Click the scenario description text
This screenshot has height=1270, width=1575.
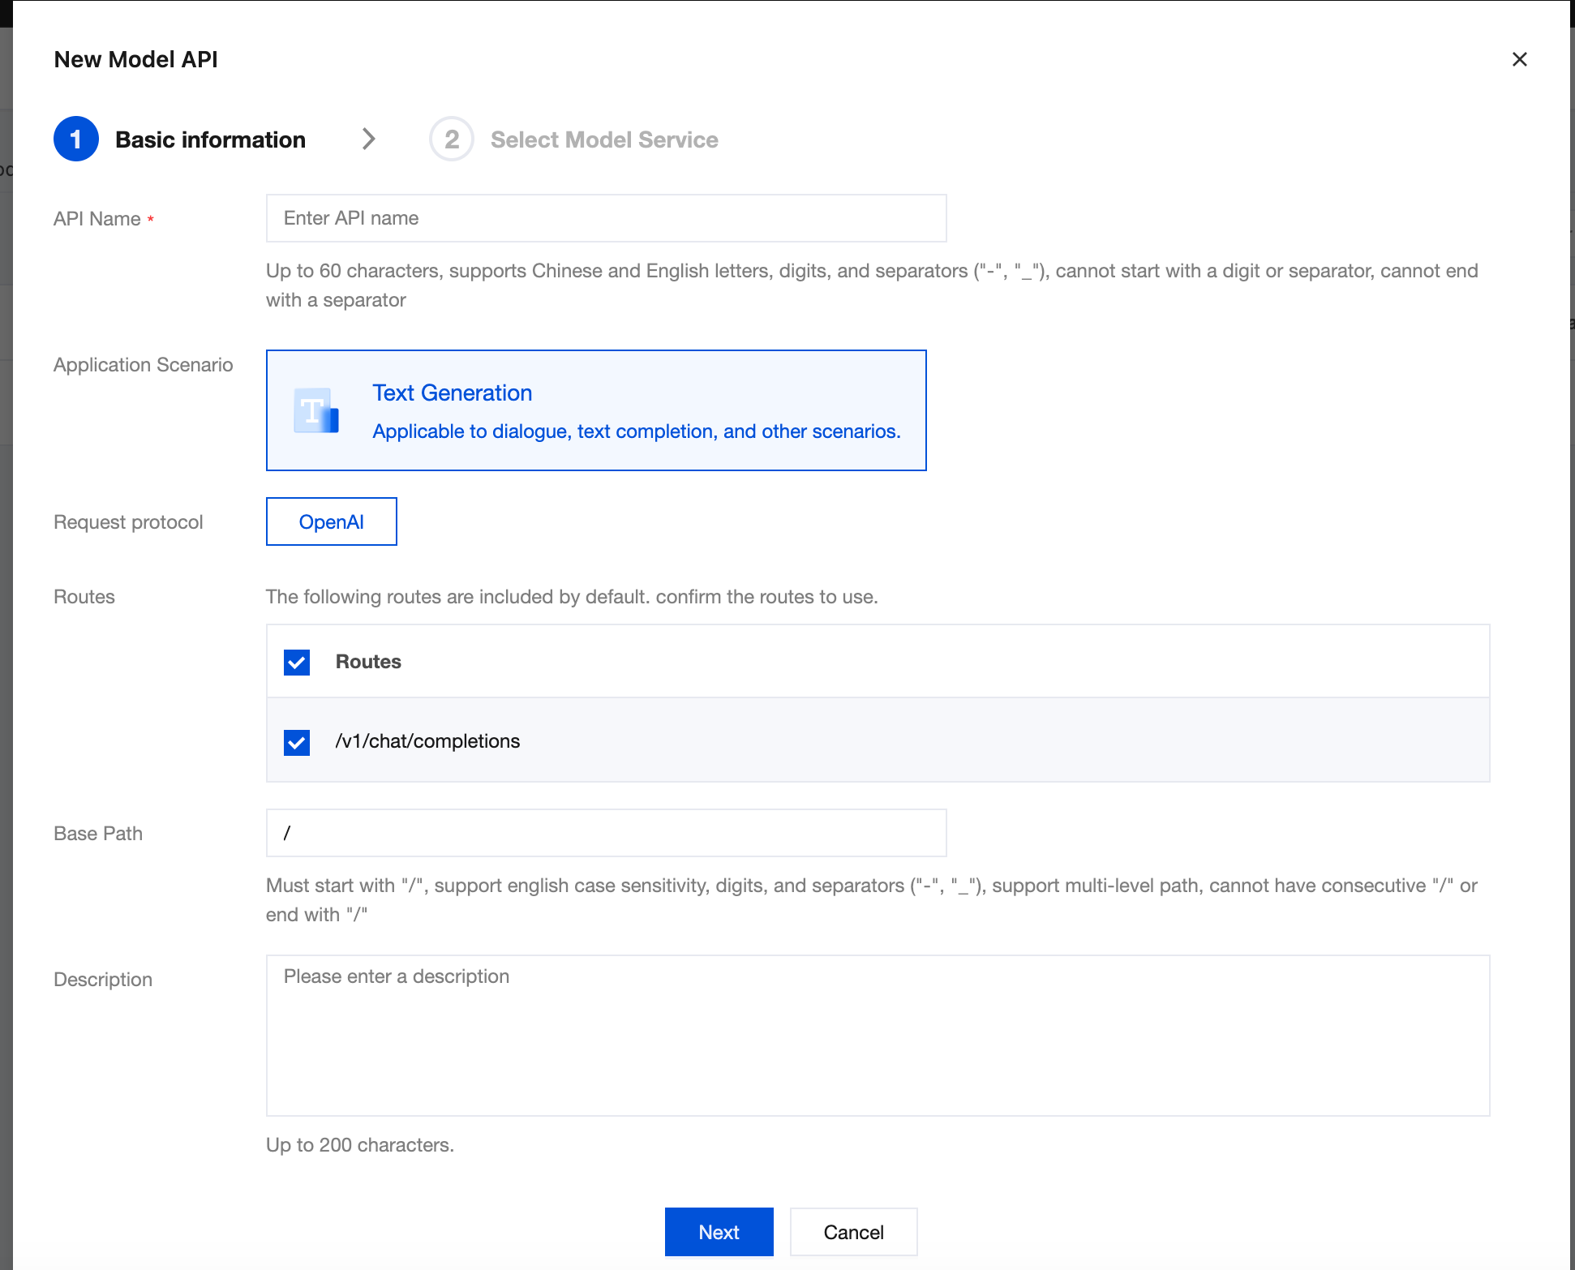637,431
